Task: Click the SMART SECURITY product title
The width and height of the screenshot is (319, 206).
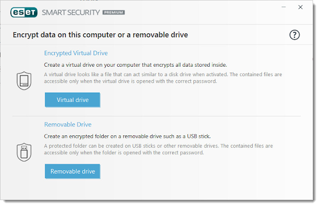Action: point(71,12)
